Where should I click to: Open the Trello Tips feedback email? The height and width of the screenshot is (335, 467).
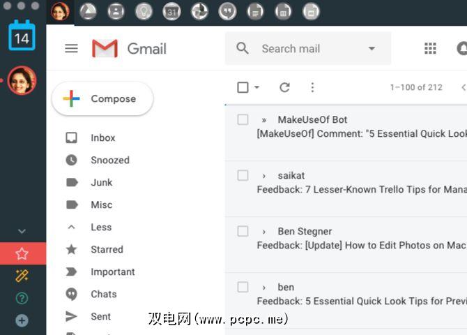coord(362,189)
